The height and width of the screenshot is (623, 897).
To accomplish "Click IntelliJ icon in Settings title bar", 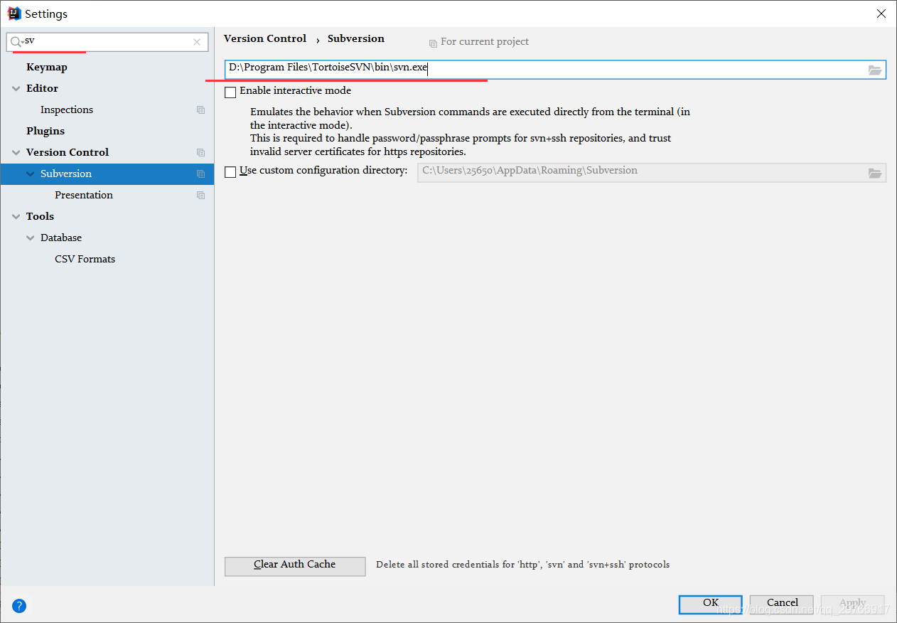I will click(14, 14).
